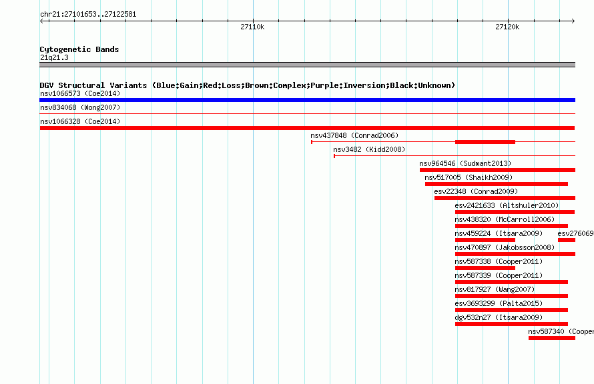This screenshot has width=594, height=384.
Task: Select the nsv587339 red bar
Action: click(511, 282)
